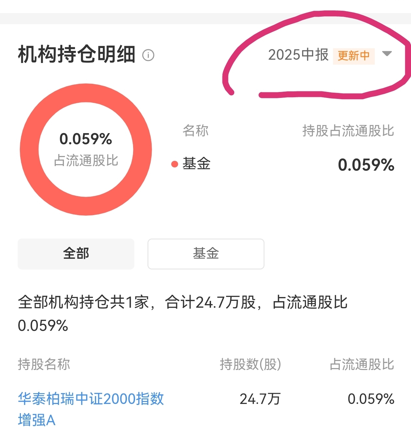411x448 pixels.
Task: Tap the summary text 全部机构持仓共1家
Action: pyautogui.click(x=83, y=302)
